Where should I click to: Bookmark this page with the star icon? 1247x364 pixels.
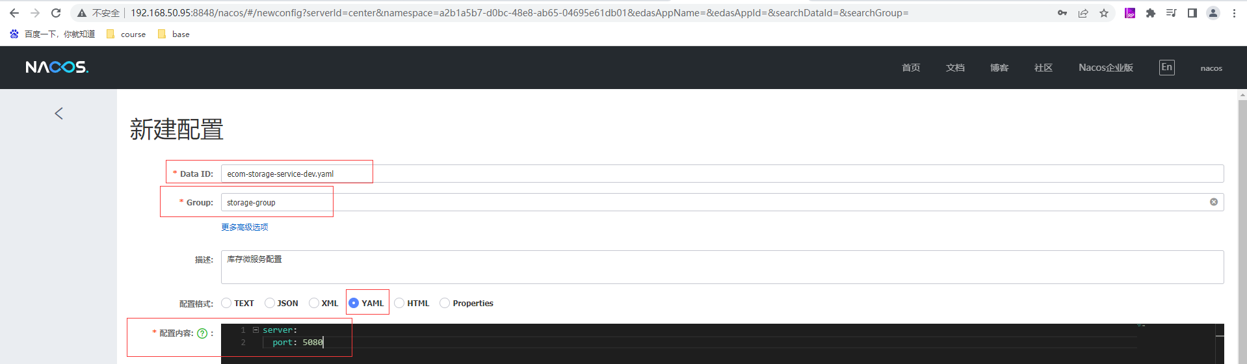[1104, 13]
